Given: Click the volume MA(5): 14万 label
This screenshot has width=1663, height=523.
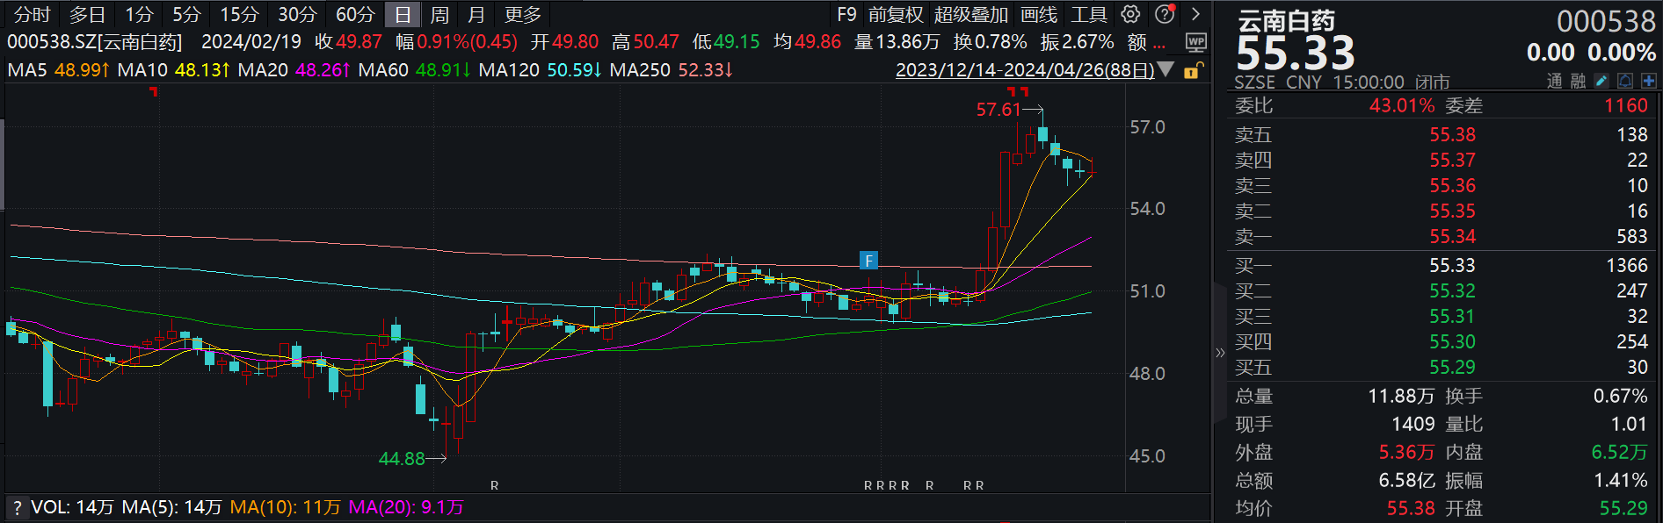Looking at the screenshot, I should pyautogui.click(x=171, y=507).
